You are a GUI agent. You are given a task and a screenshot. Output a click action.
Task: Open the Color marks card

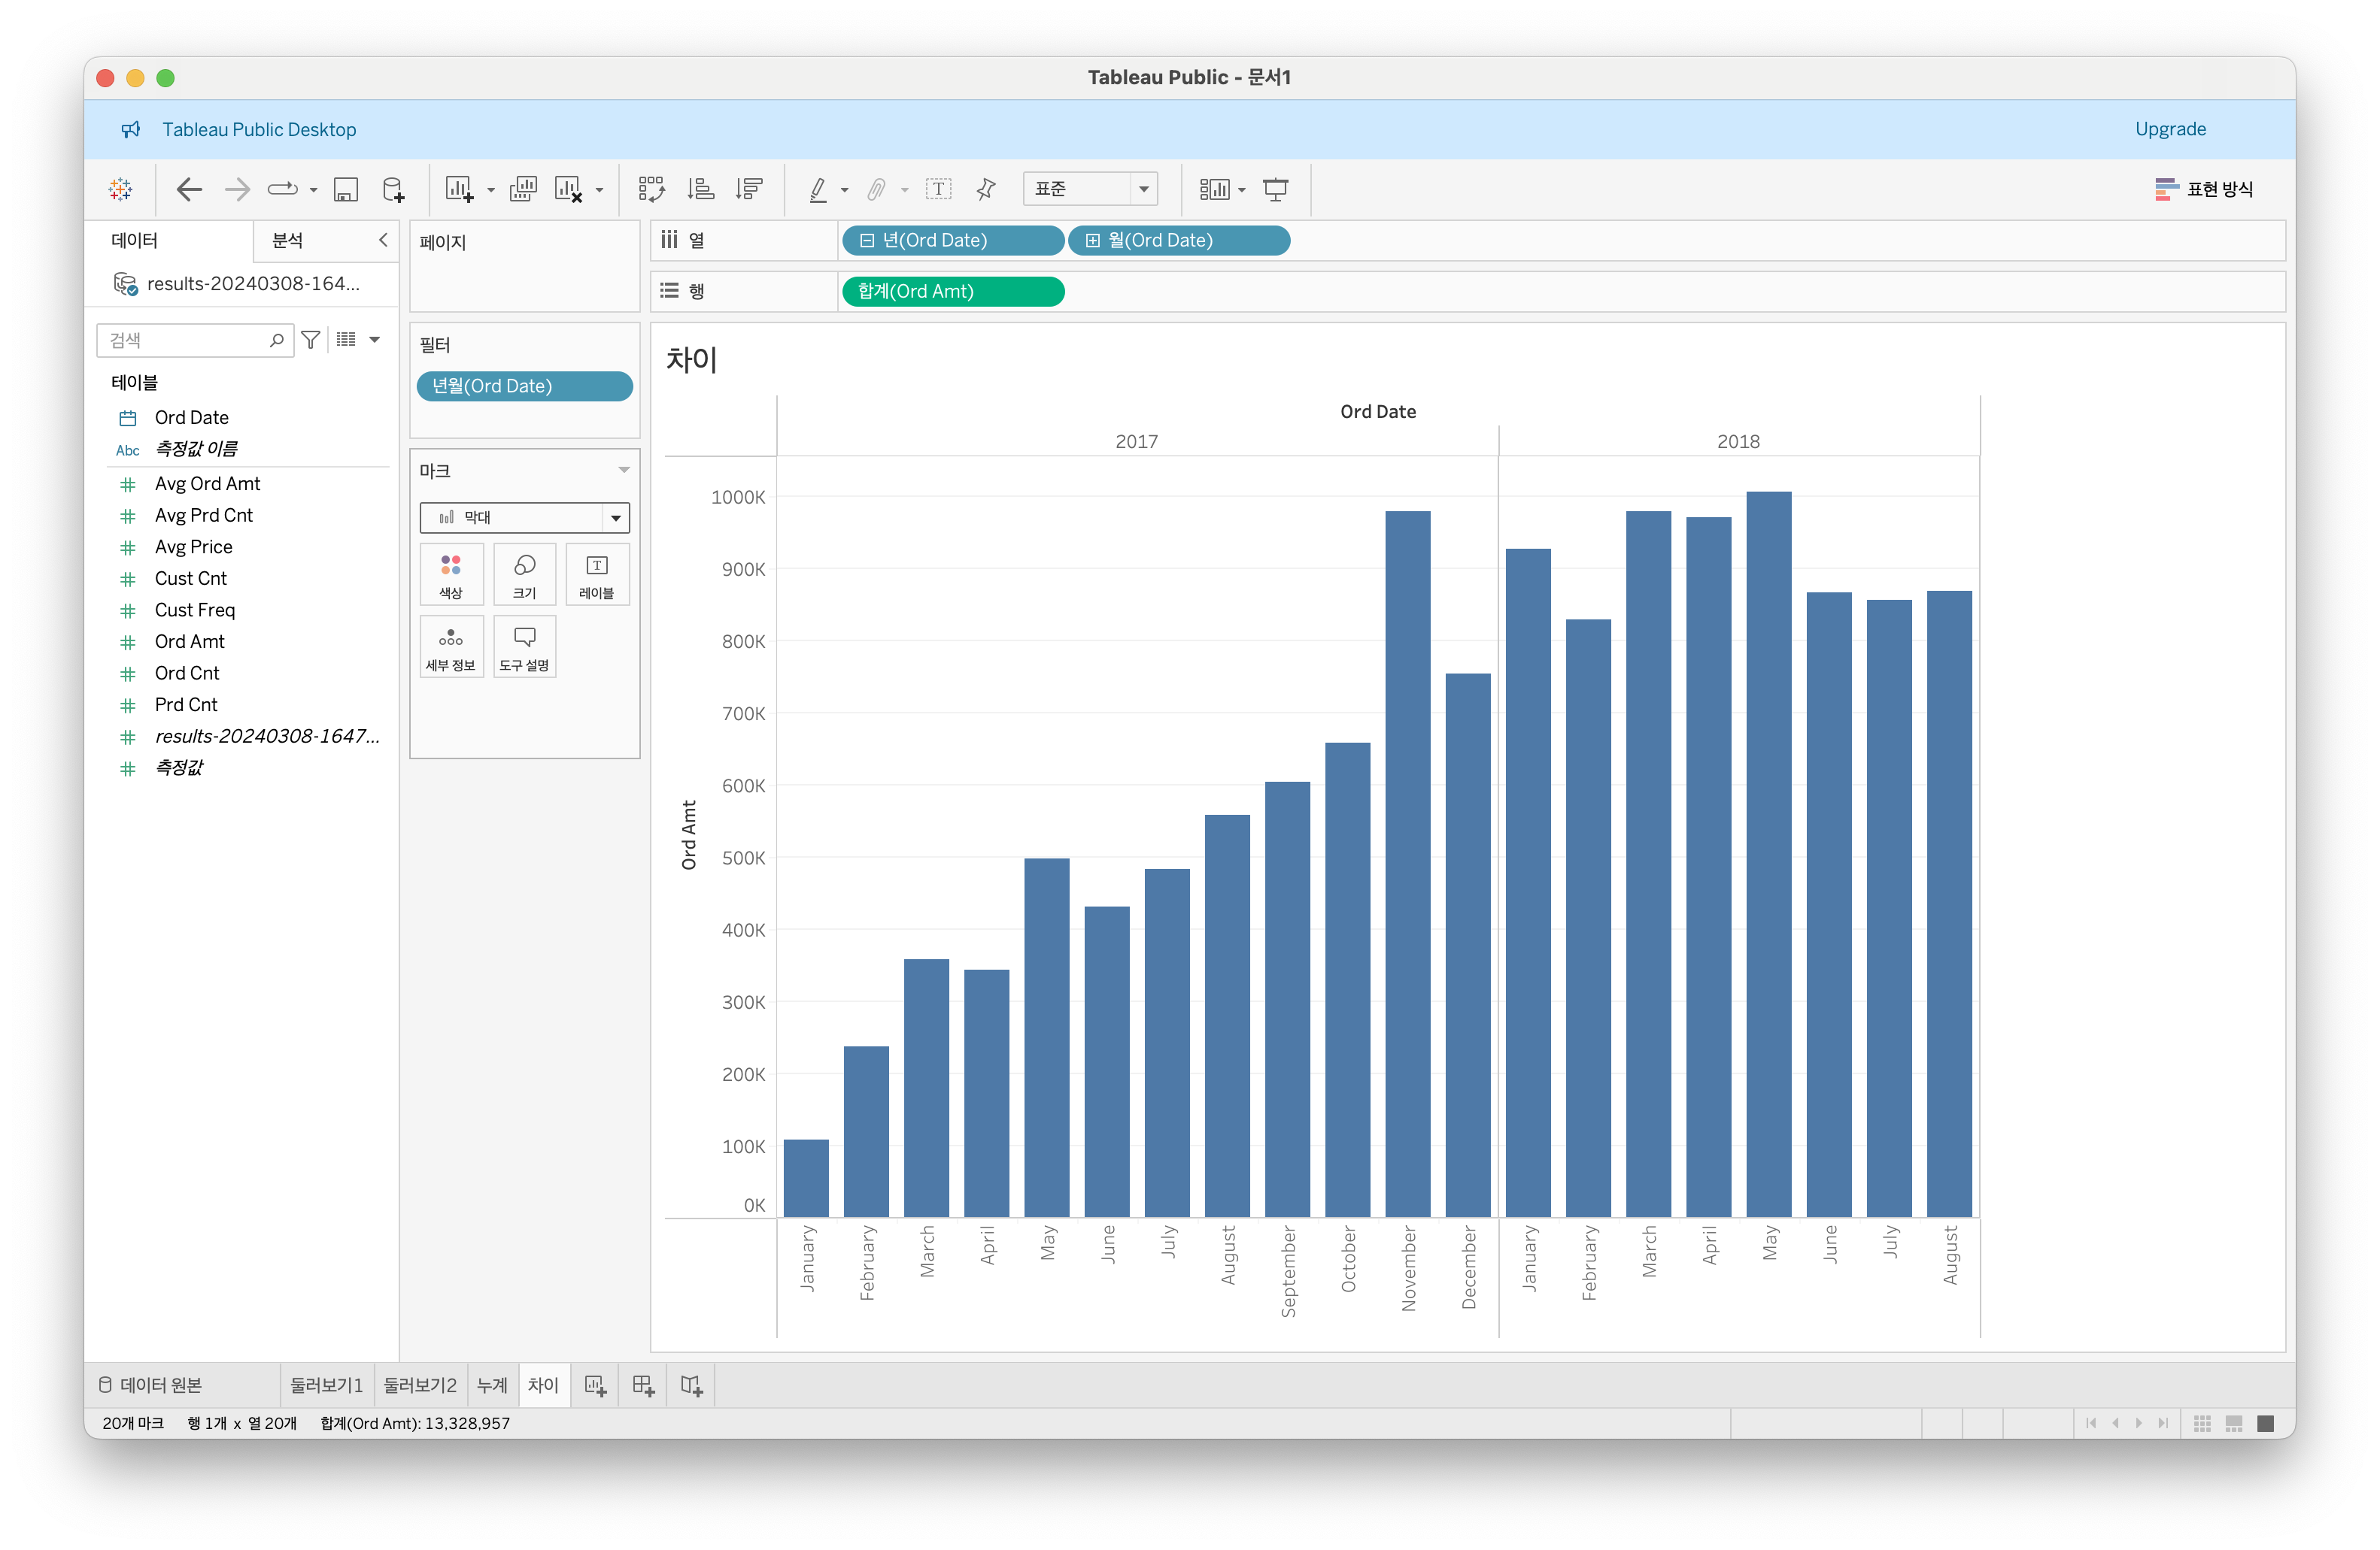451,574
